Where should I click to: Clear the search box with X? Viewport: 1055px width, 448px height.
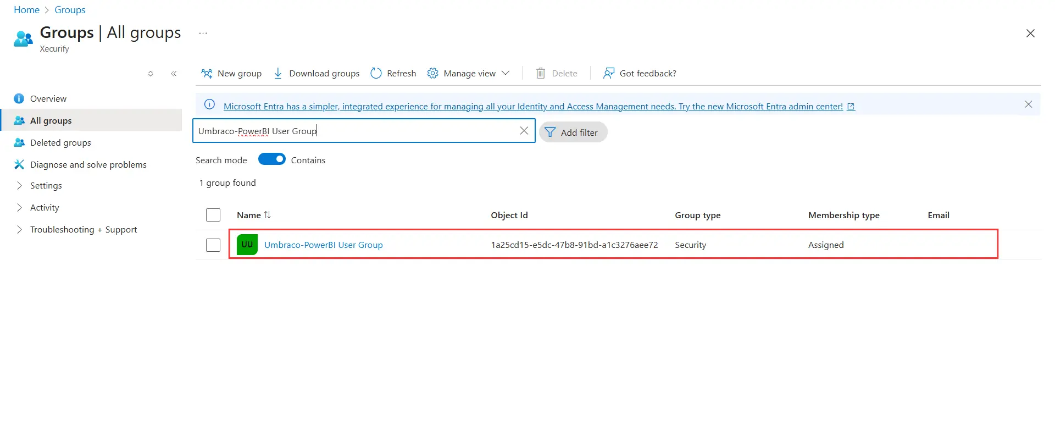pos(524,131)
